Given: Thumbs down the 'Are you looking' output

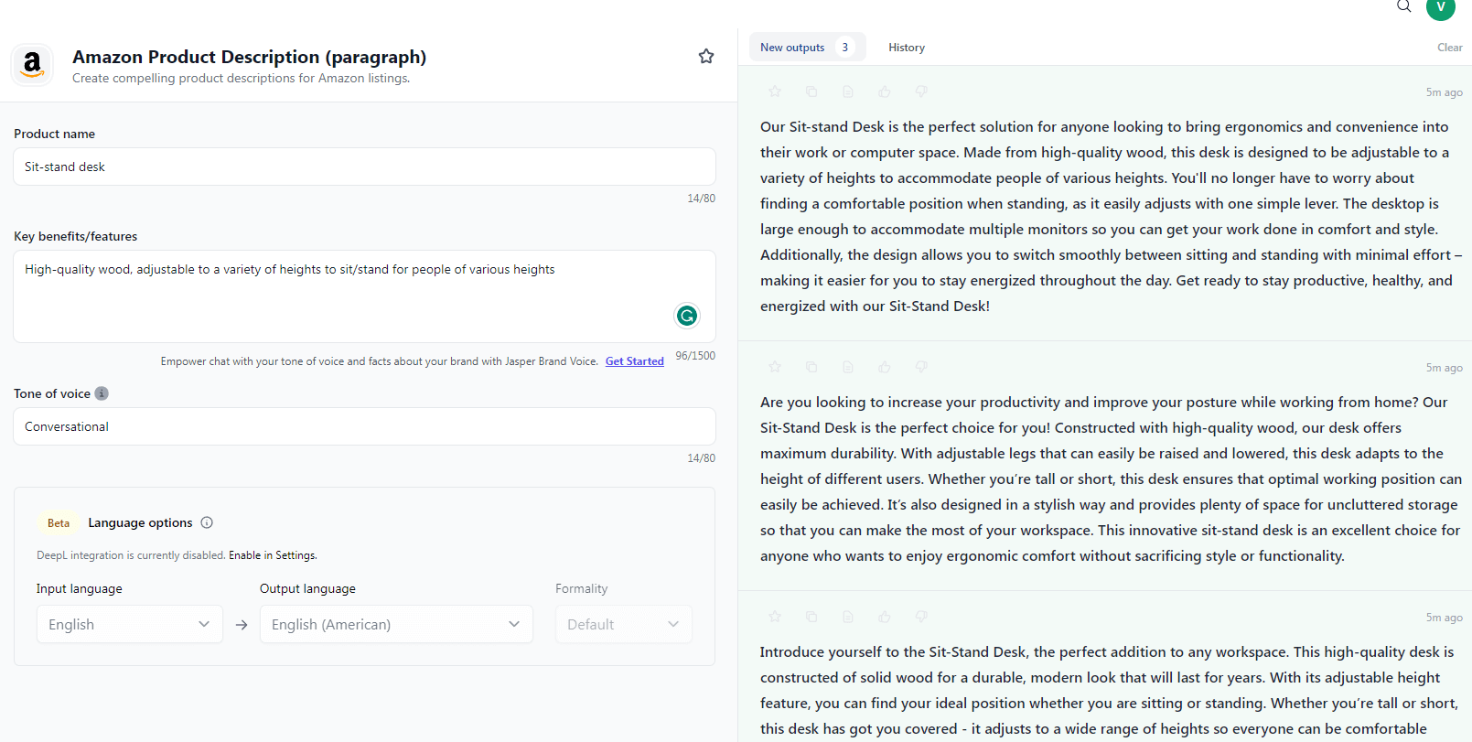Looking at the screenshot, I should [x=921, y=367].
